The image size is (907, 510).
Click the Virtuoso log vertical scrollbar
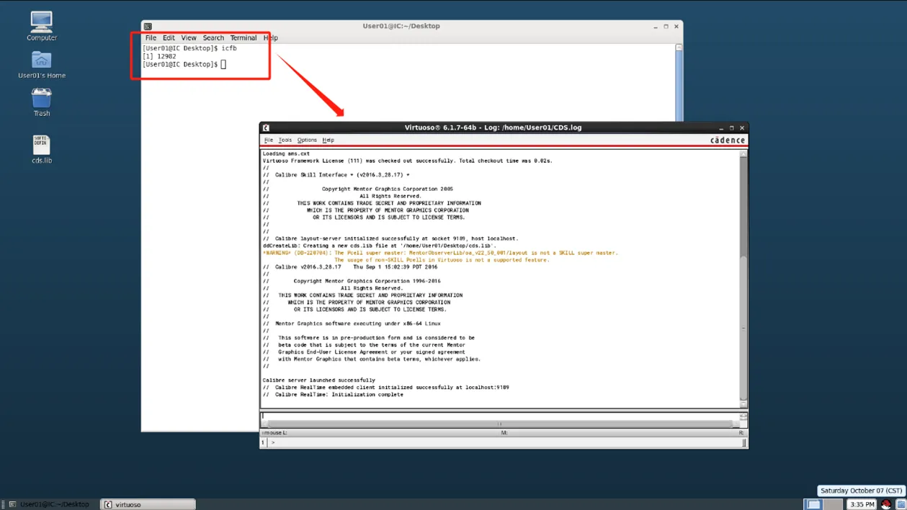tap(743, 288)
